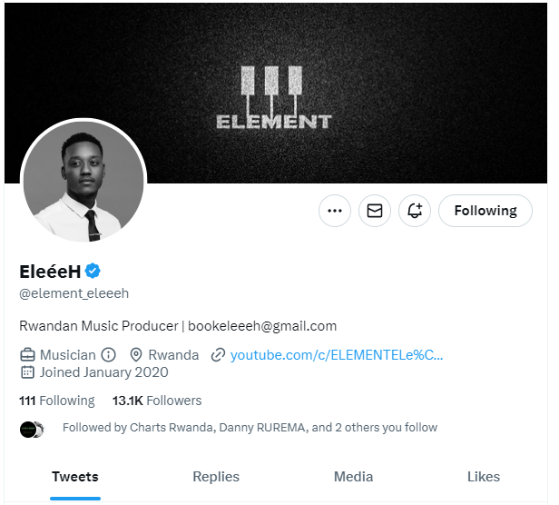Click the Musician info circle icon
The width and height of the screenshot is (559, 505).
point(109,354)
